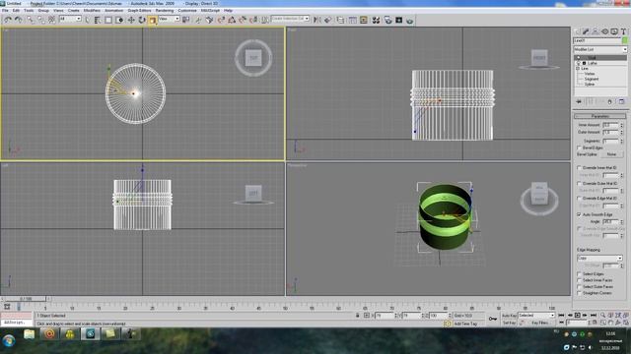Viewport: 631px width, 354px height.
Task: Open the Schematic View icon
Action: pyautogui.click(x=364, y=20)
